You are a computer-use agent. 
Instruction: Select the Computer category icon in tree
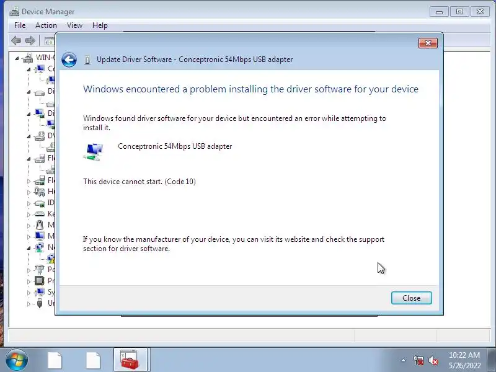[x=40, y=69]
